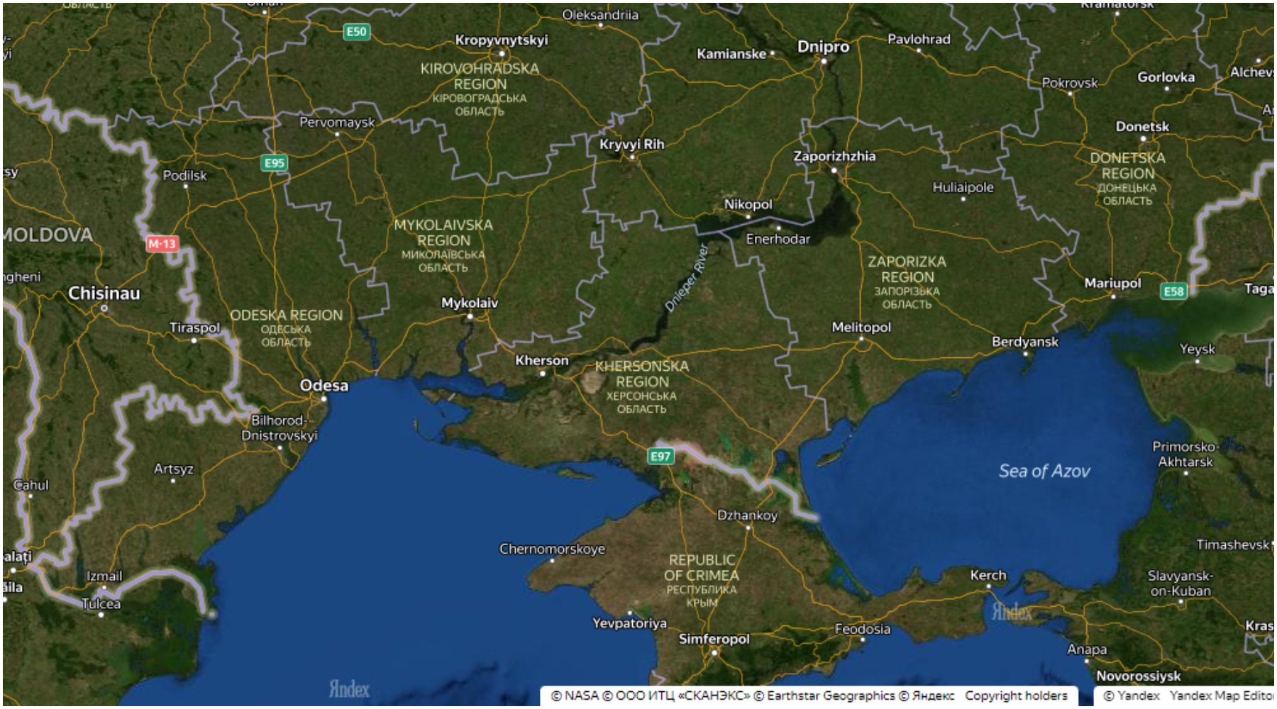
Task: Click the Dnipro city label
Action: [823, 47]
